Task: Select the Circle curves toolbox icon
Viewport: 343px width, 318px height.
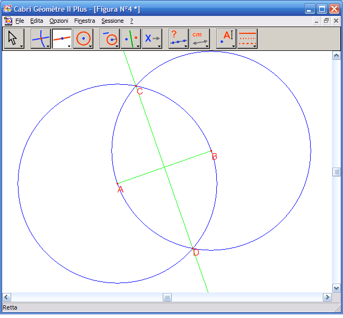Action: click(83, 39)
